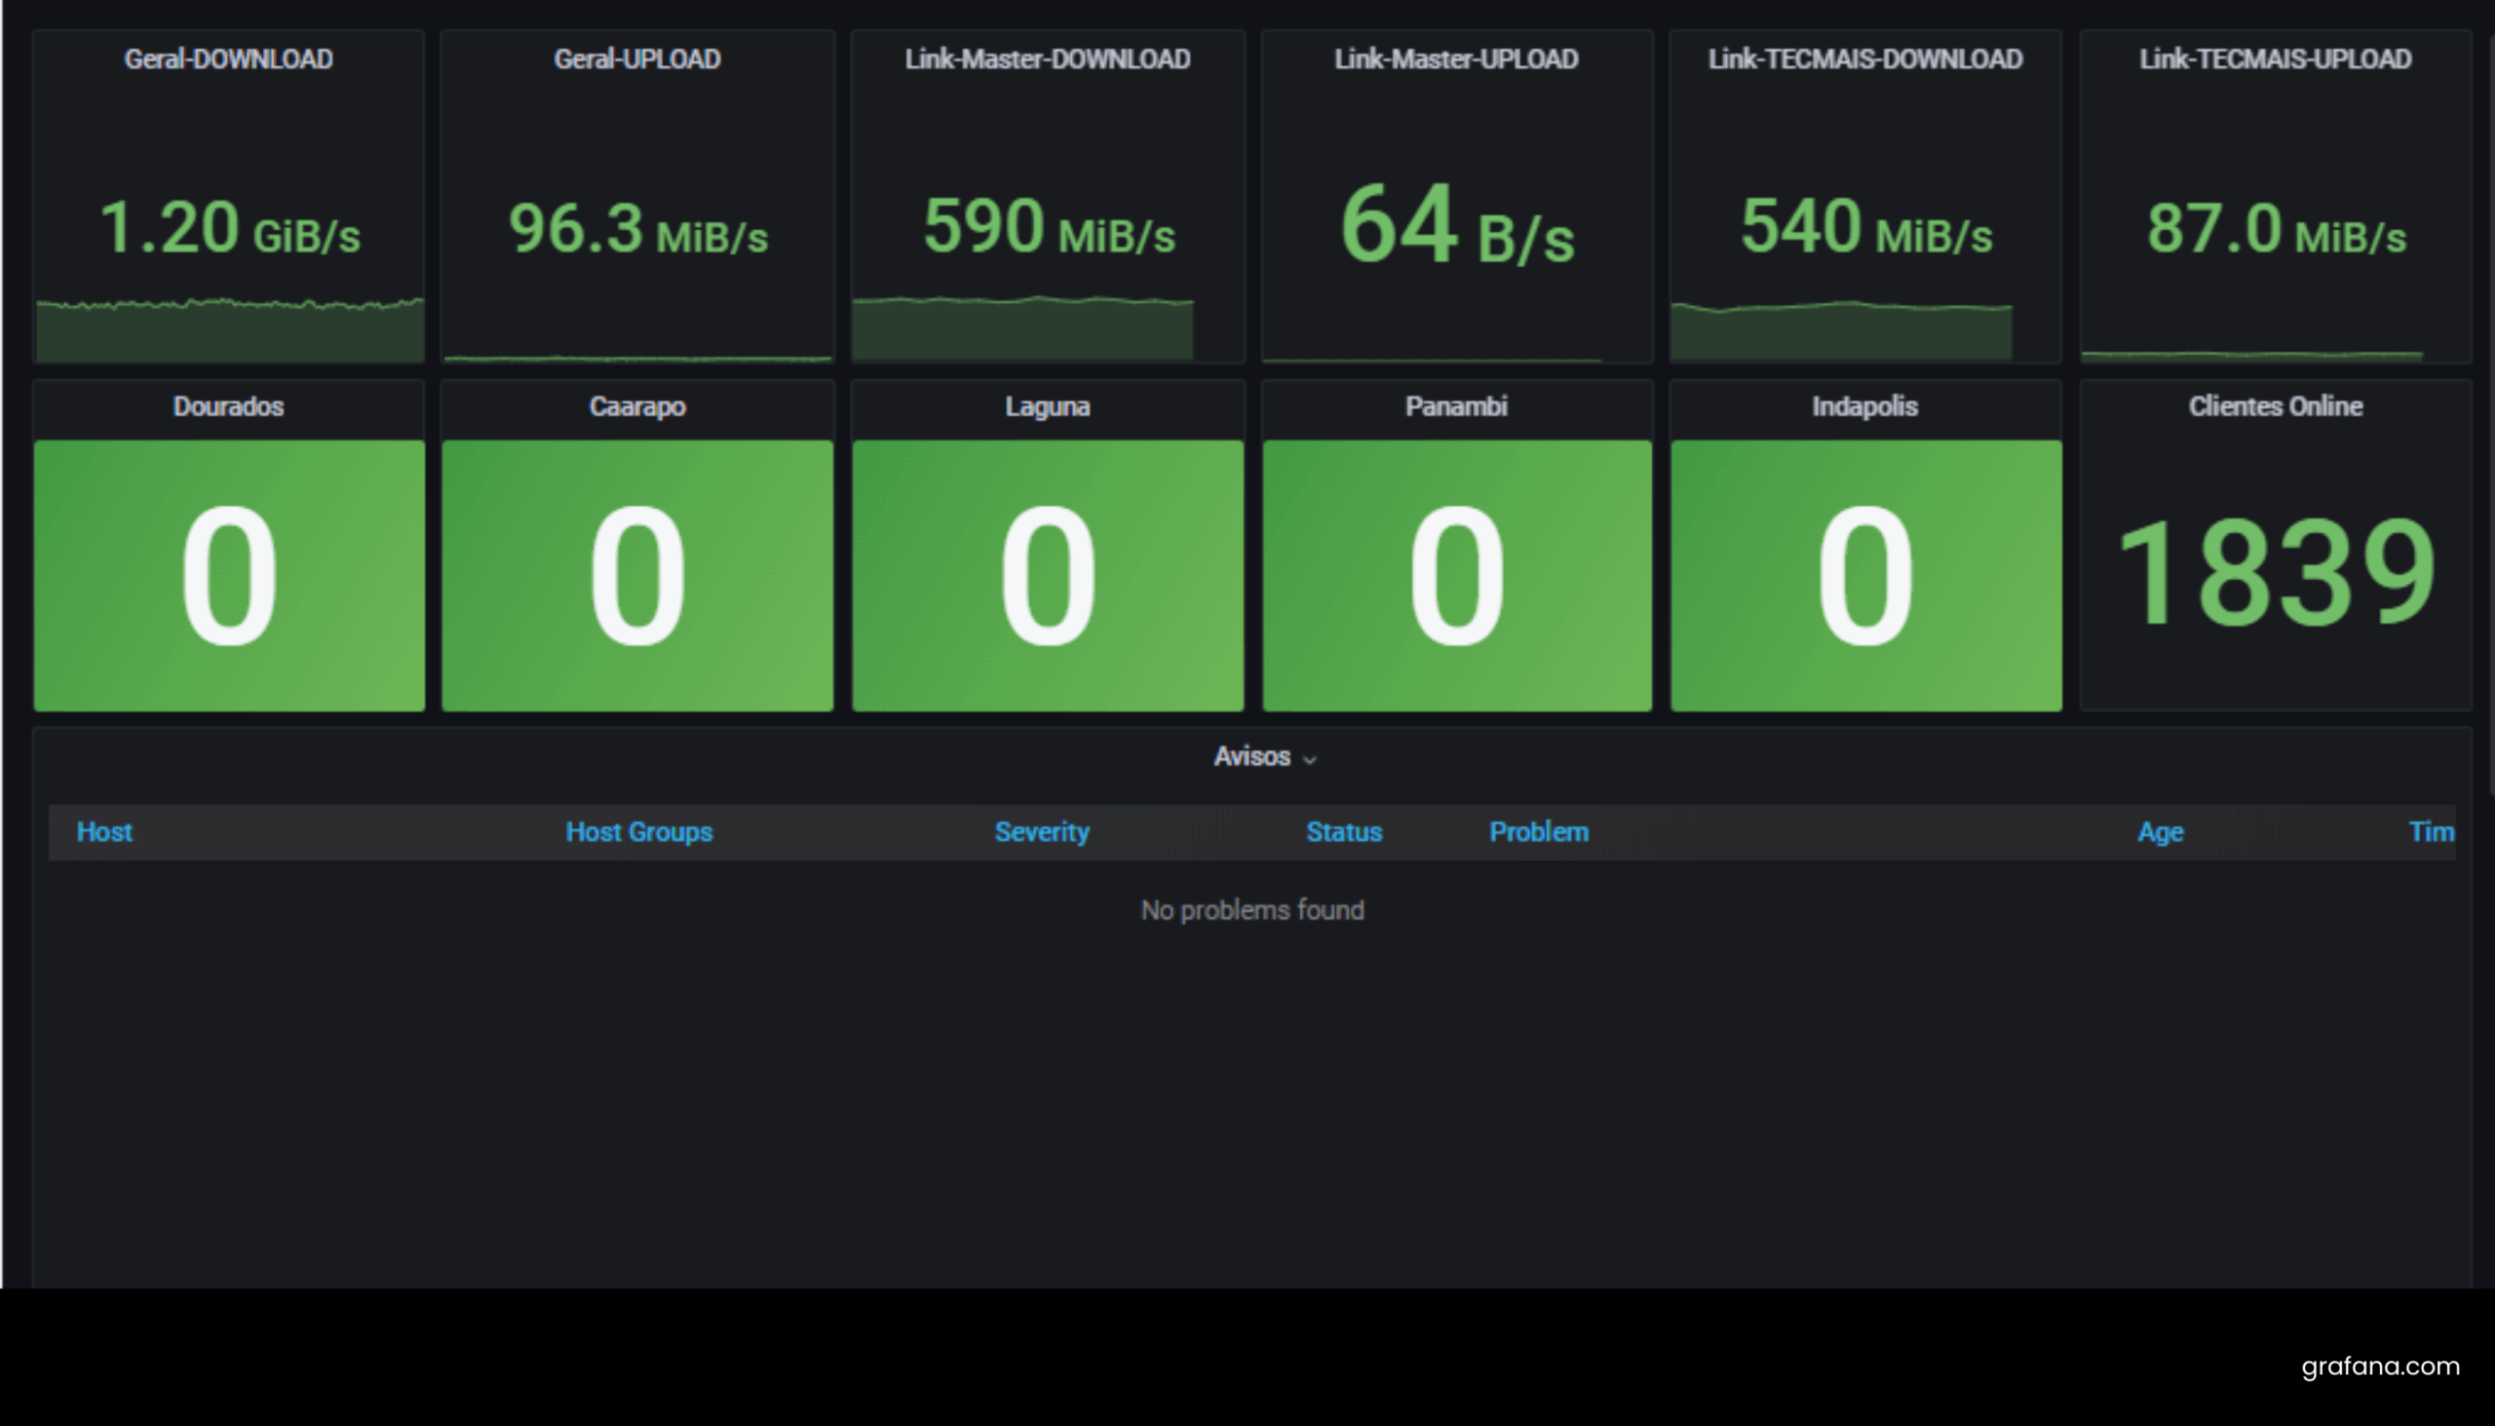This screenshot has width=2495, height=1426.
Task: Click the Clientes Online 1839 value
Action: pos(2275,573)
